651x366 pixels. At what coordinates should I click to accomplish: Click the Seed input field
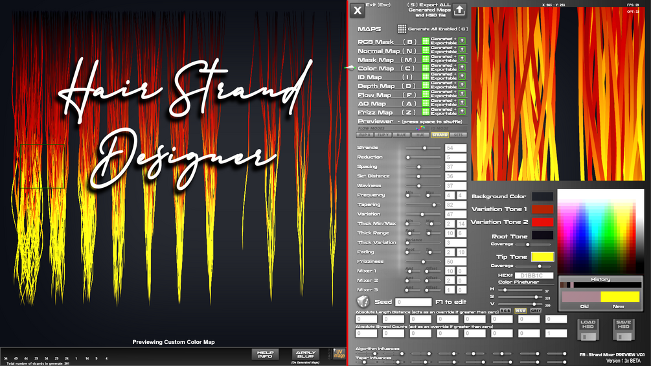pos(413,302)
